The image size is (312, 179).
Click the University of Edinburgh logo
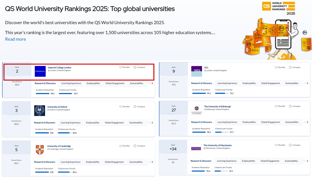(197, 110)
